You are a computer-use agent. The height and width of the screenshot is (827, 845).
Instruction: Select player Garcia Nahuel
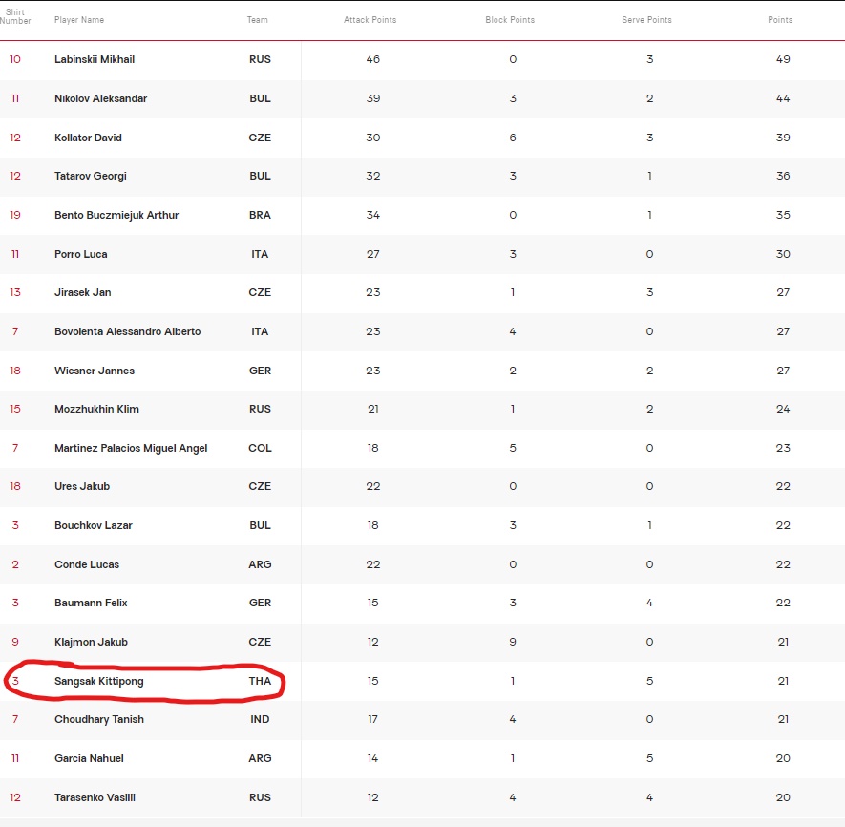click(89, 758)
